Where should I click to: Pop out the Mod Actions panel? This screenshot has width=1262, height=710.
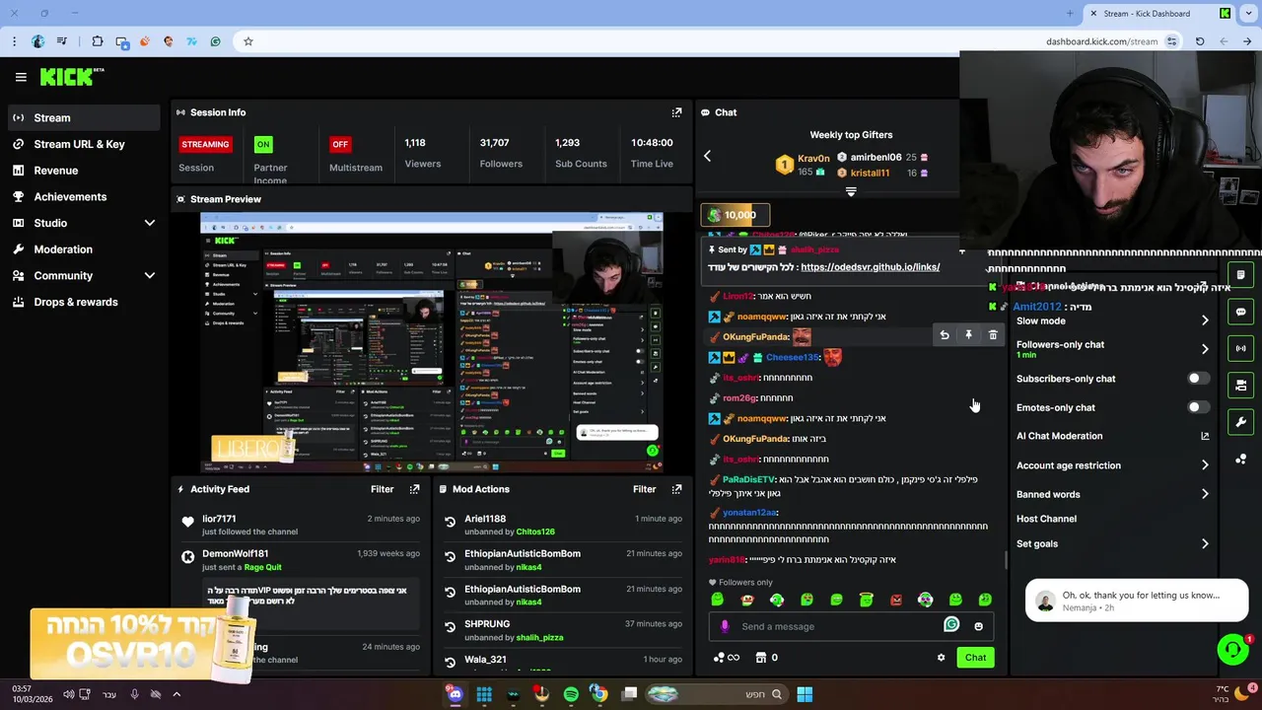(x=676, y=489)
